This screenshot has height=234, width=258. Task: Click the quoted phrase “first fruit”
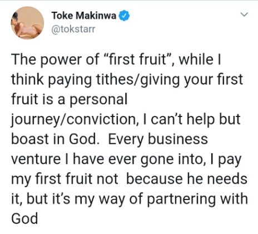[137, 60]
